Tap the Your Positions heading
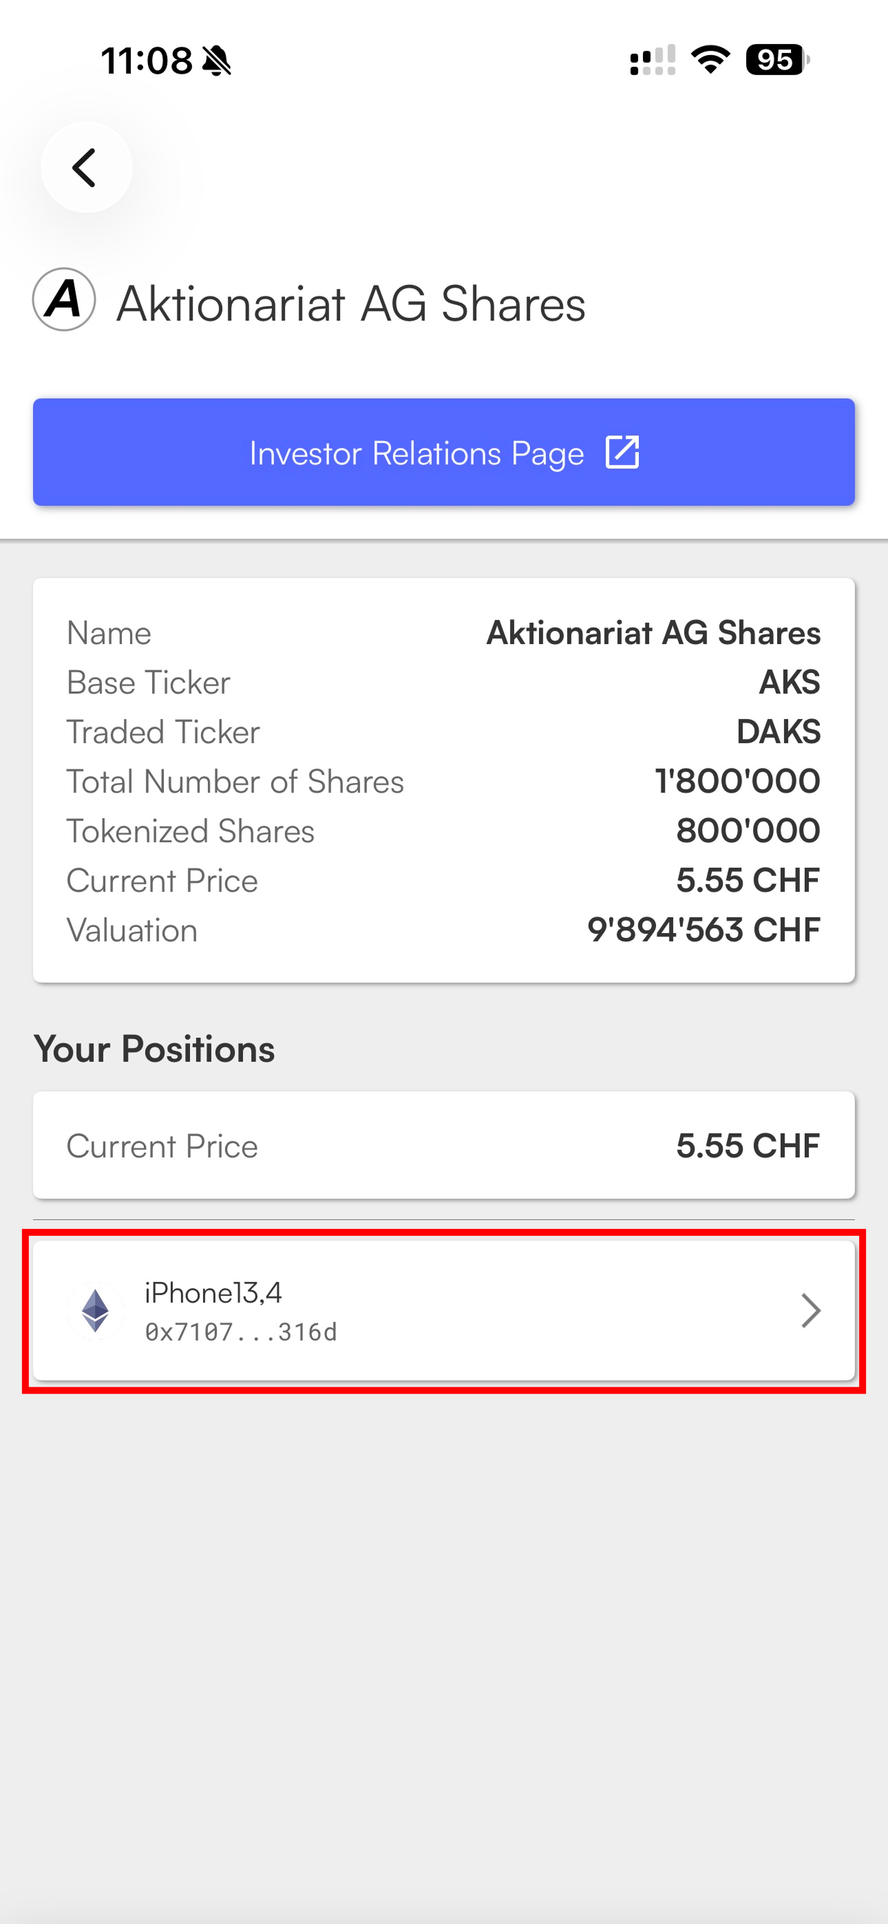This screenshot has height=1924, width=888. tap(154, 1049)
